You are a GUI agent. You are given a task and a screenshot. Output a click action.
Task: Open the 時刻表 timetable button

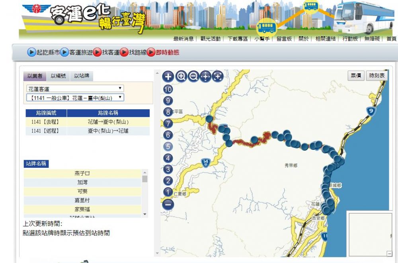(377, 75)
